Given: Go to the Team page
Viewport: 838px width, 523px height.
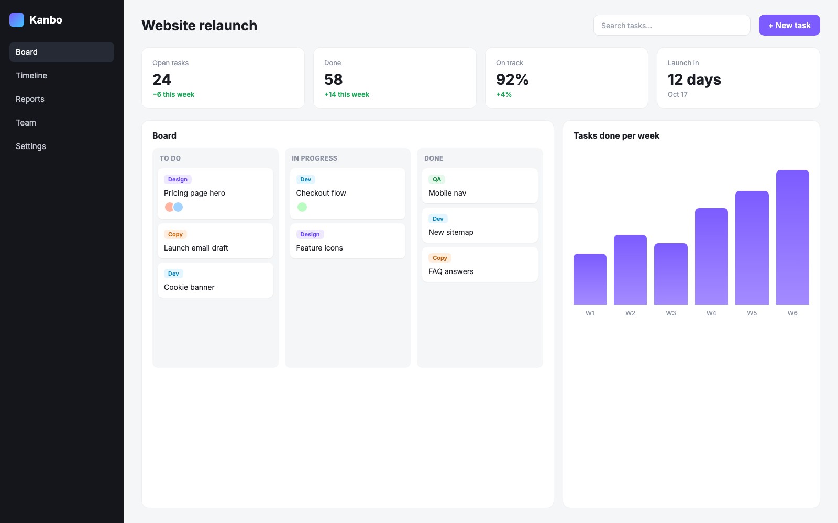Looking at the screenshot, I should tap(62, 123).
